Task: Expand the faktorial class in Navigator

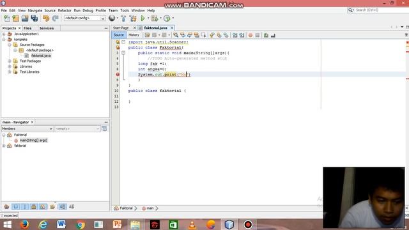Action: tap(4, 146)
